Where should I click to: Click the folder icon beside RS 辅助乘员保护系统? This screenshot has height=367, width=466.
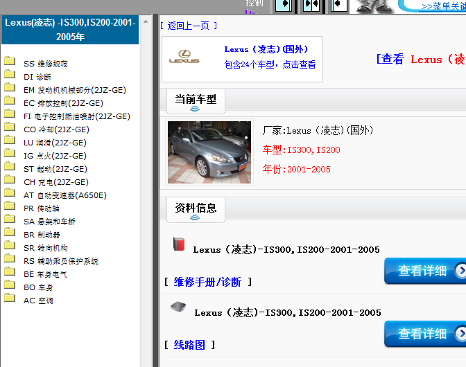coord(10,258)
